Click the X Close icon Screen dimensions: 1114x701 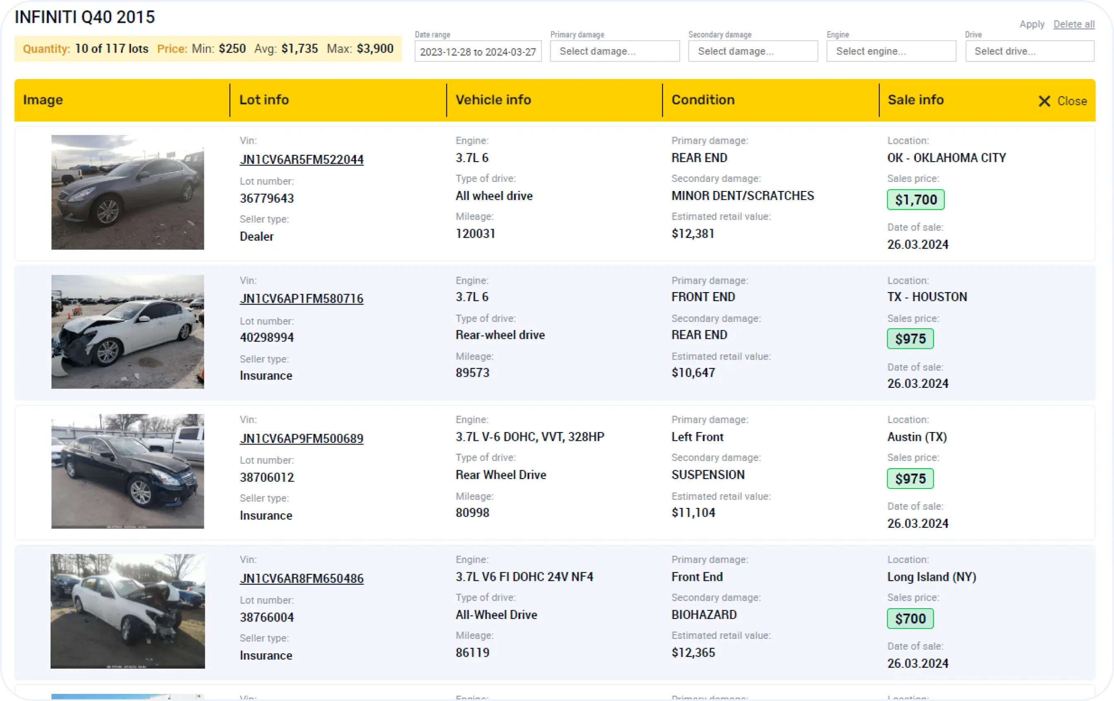(1044, 101)
